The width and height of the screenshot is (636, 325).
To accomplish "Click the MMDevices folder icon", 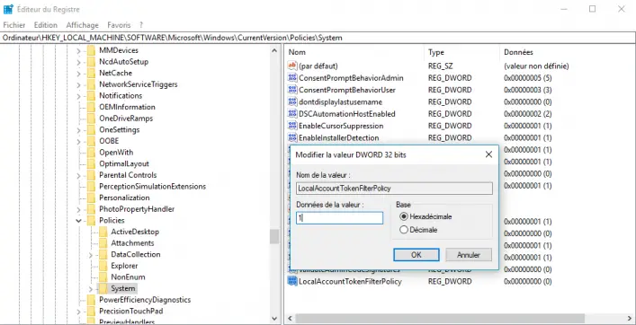I will pos(91,50).
